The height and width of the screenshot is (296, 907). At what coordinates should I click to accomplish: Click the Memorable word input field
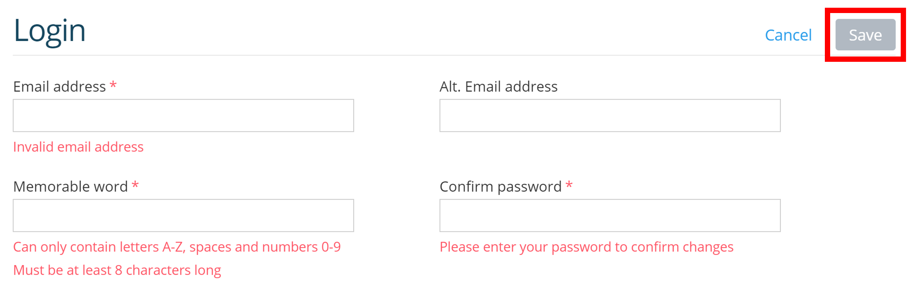coord(183,215)
